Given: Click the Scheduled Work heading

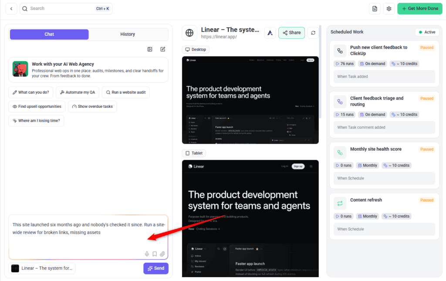Looking at the screenshot, I should click(x=347, y=32).
